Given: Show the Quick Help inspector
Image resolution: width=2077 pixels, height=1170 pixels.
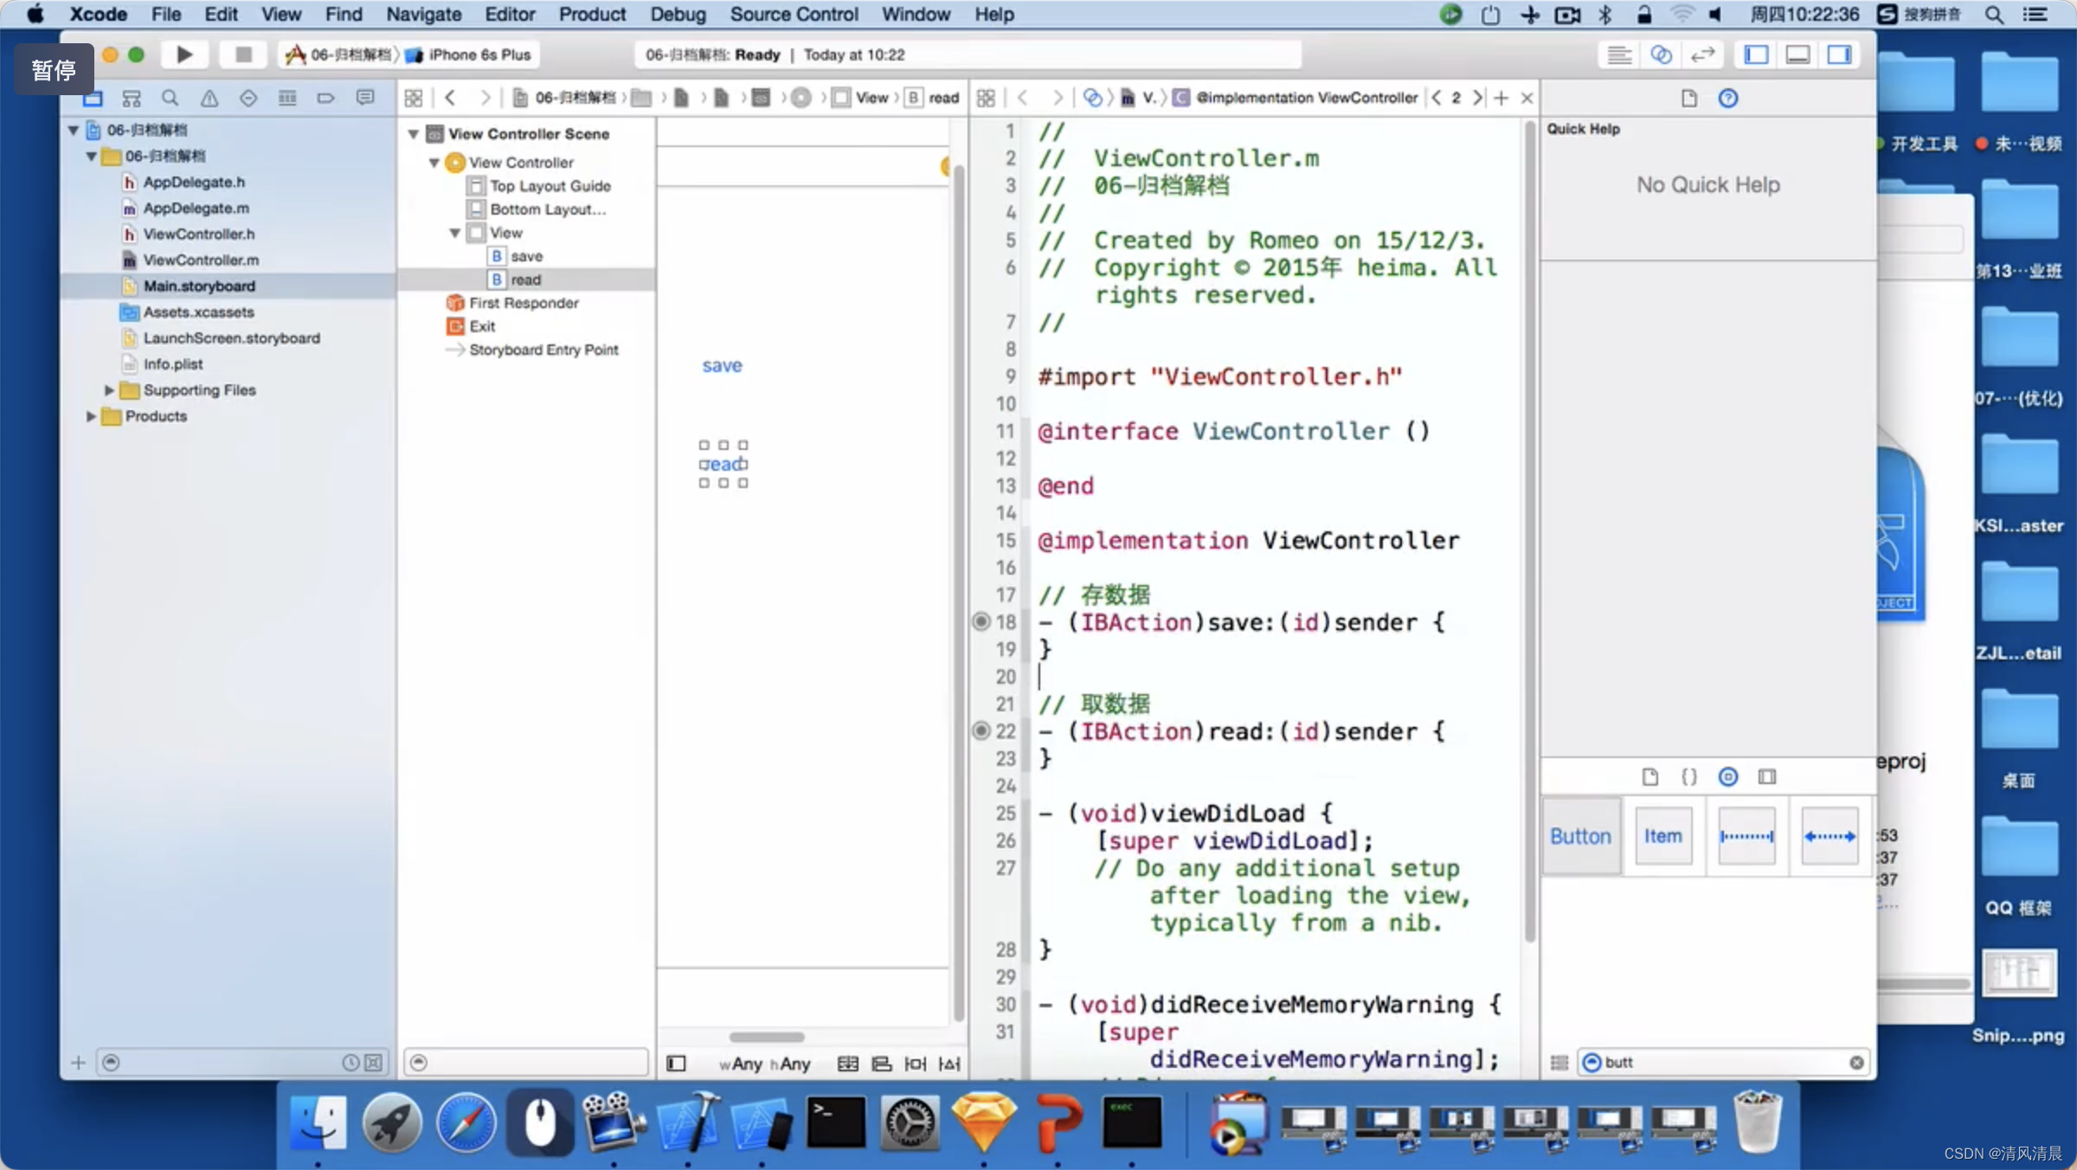Looking at the screenshot, I should (x=1728, y=98).
